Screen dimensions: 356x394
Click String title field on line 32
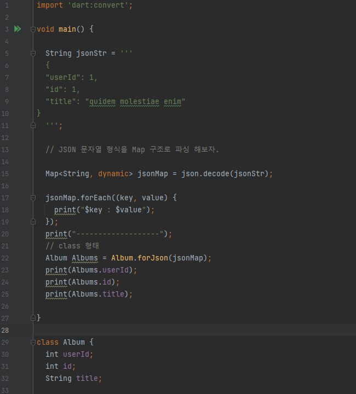[x=73, y=379]
